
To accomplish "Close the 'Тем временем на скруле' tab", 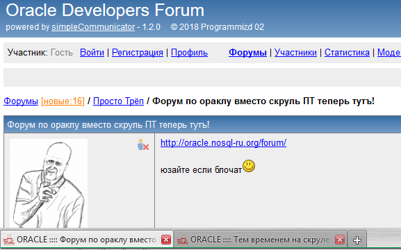I will [340, 240].
